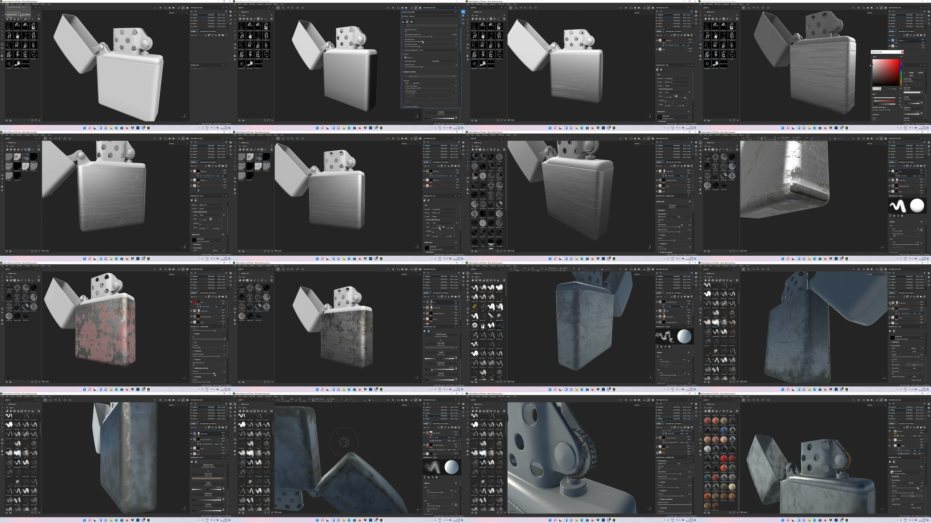Close the Display Settings panel

(459, 12)
